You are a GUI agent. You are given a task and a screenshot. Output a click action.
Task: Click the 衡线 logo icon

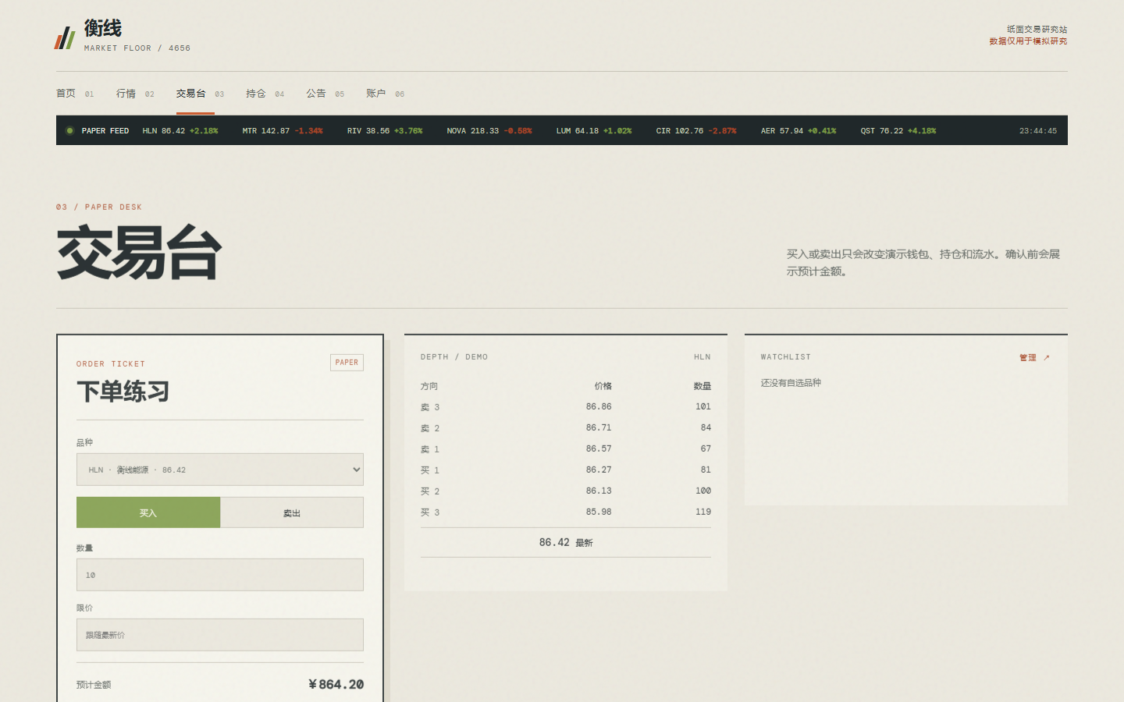tap(65, 37)
